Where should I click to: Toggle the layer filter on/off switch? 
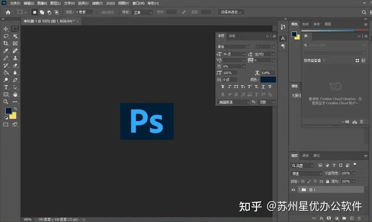tap(355, 165)
